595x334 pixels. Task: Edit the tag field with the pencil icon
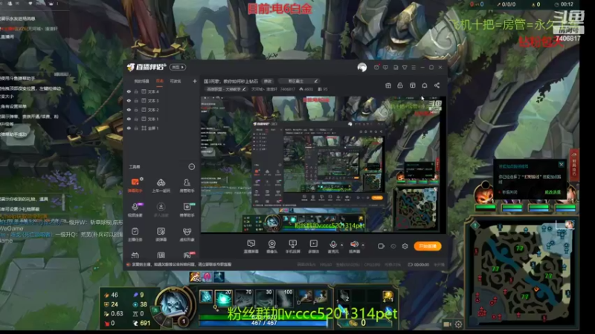coord(298,81)
